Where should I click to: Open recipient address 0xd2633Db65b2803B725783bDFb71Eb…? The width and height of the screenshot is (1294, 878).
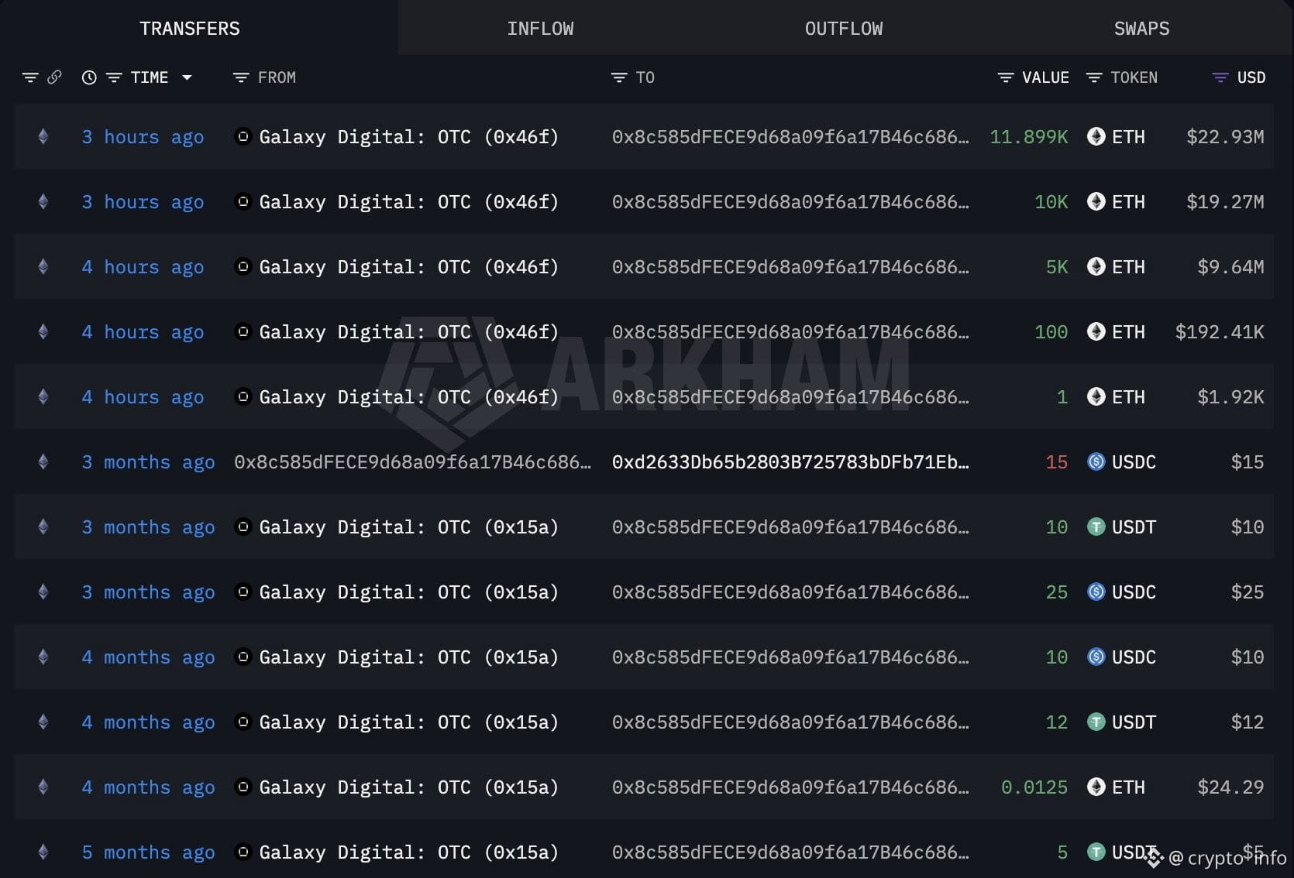pyautogui.click(x=790, y=462)
